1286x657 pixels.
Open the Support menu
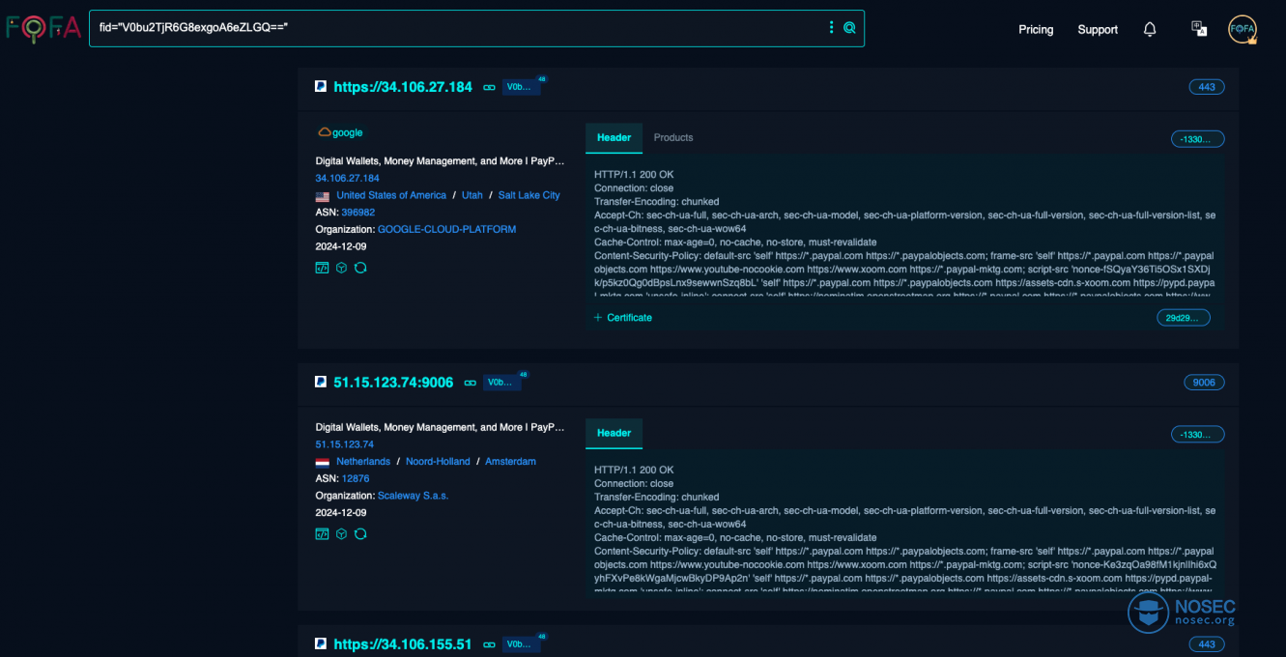pyautogui.click(x=1098, y=29)
